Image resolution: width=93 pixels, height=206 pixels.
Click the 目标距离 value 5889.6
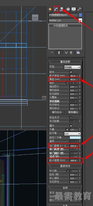tap(74, 101)
